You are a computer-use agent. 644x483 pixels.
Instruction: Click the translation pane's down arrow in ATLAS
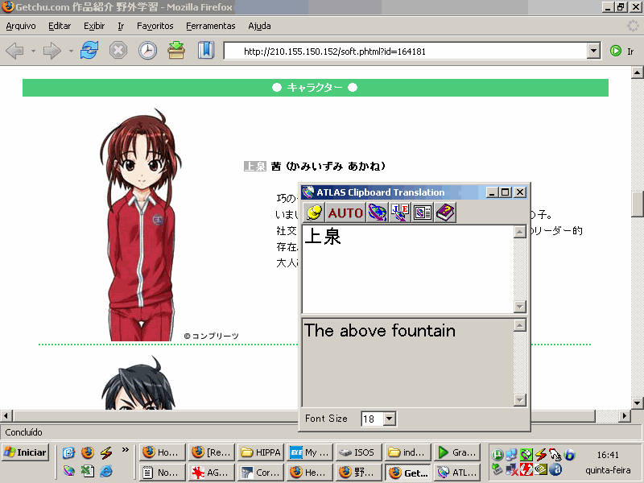(x=520, y=399)
